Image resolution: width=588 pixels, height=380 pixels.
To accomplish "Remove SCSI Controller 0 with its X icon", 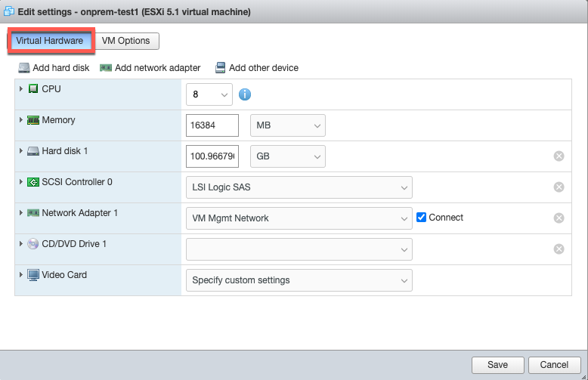I will (x=559, y=187).
